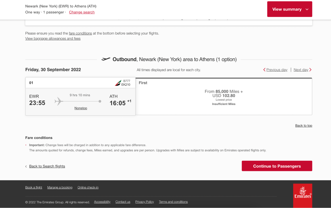Open Online check-in footer link
Viewport: 331px width, 208px height.
coord(88,187)
